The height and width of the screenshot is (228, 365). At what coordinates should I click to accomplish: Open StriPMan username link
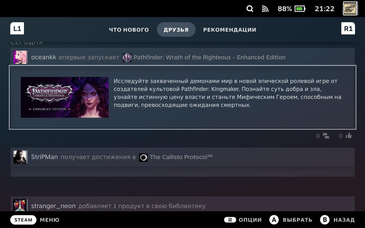[44, 157]
